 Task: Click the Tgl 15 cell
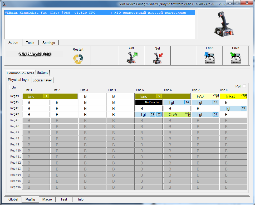[205, 102]
